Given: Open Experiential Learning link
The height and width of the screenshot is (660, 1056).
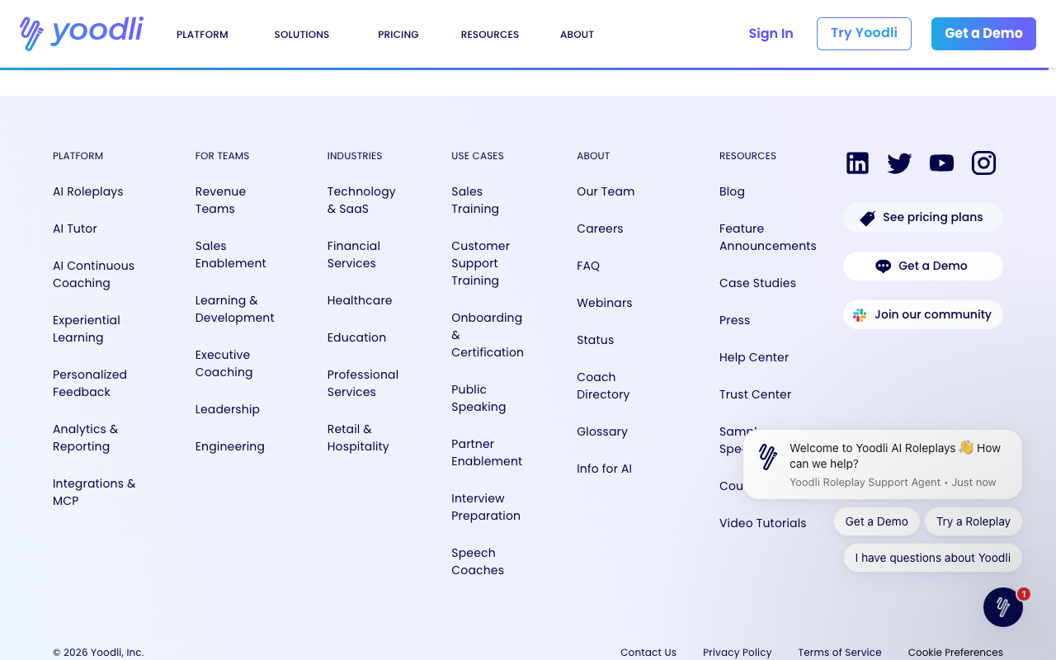Looking at the screenshot, I should coord(87,329).
